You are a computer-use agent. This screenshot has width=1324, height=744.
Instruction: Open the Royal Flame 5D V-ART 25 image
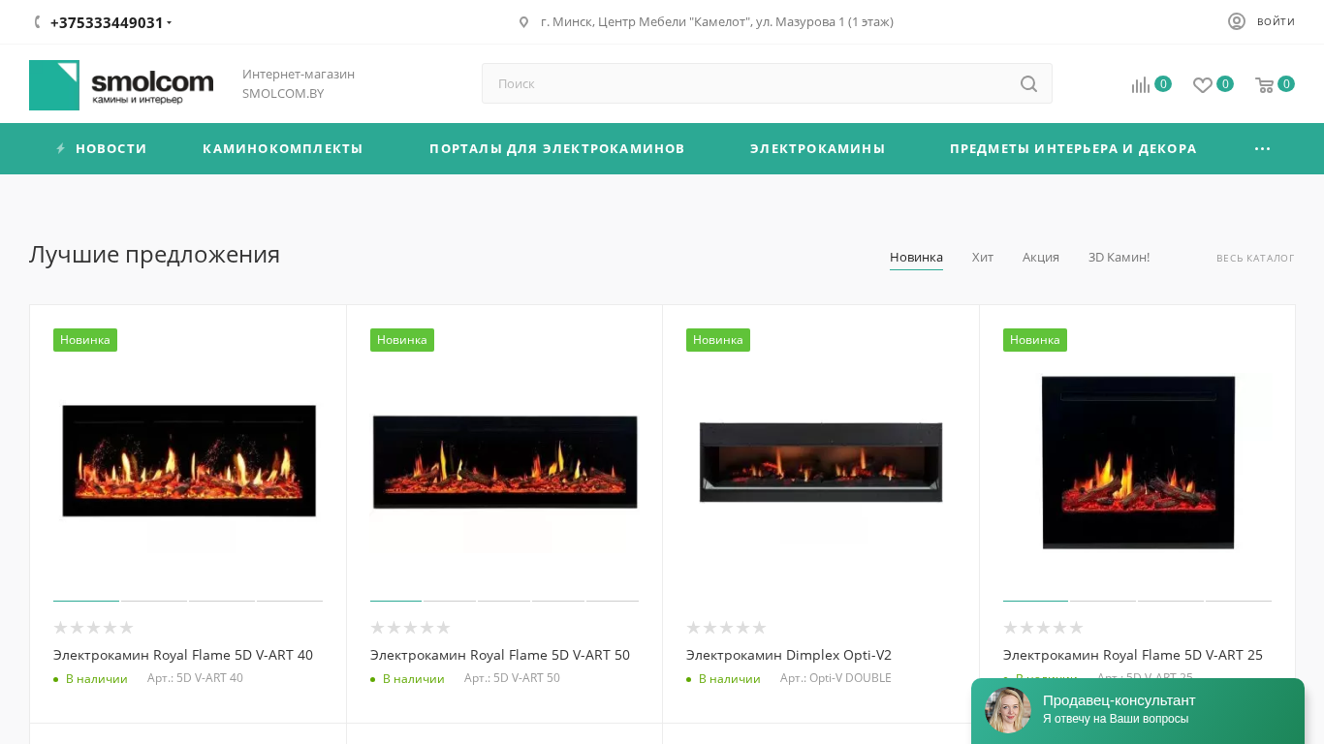pos(1138,462)
